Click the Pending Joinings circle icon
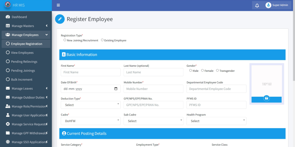This screenshot has height=147, width=295. click(8, 70)
